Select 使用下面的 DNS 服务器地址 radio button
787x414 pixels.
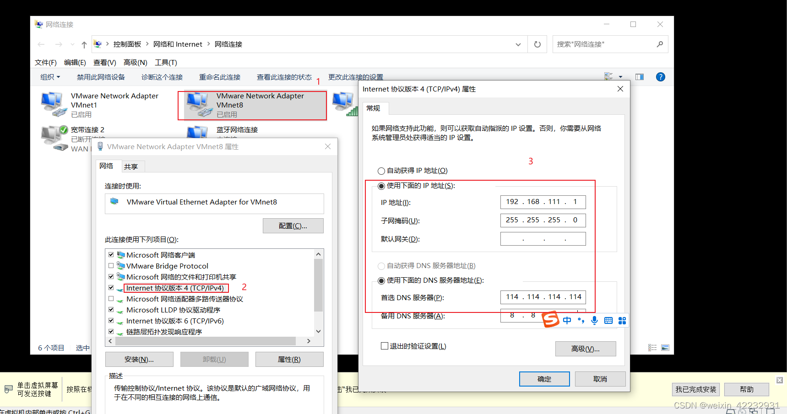tap(381, 281)
